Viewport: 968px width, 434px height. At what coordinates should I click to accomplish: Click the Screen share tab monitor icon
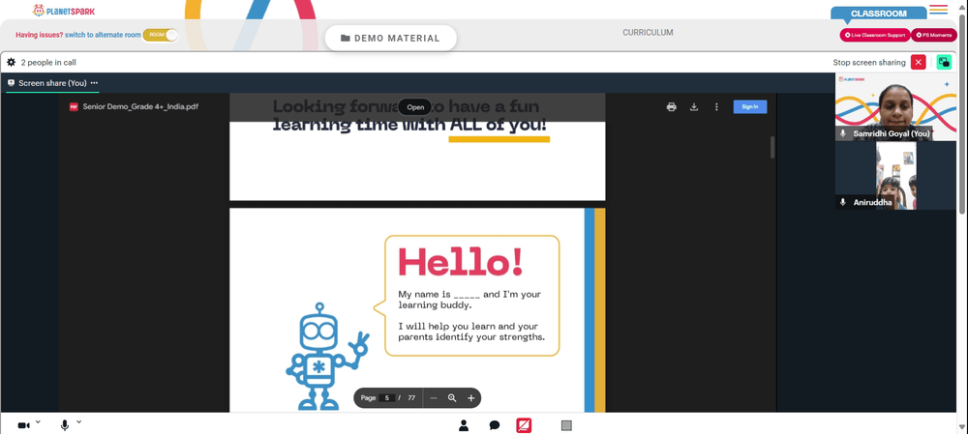pos(11,82)
